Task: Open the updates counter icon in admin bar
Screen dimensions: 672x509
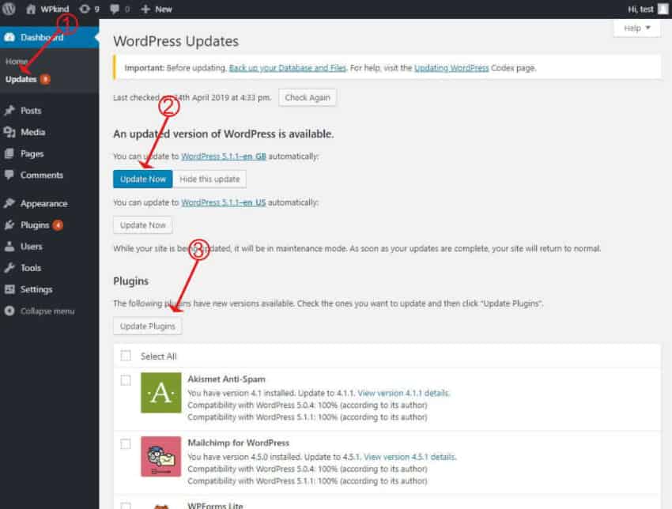Action: pyautogui.click(x=85, y=9)
